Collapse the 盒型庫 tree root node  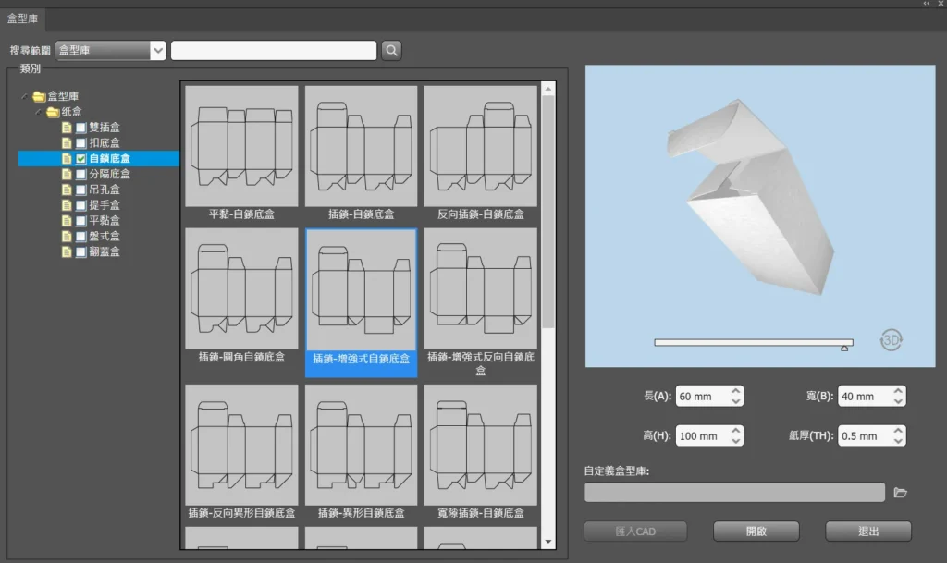click(x=25, y=96)
